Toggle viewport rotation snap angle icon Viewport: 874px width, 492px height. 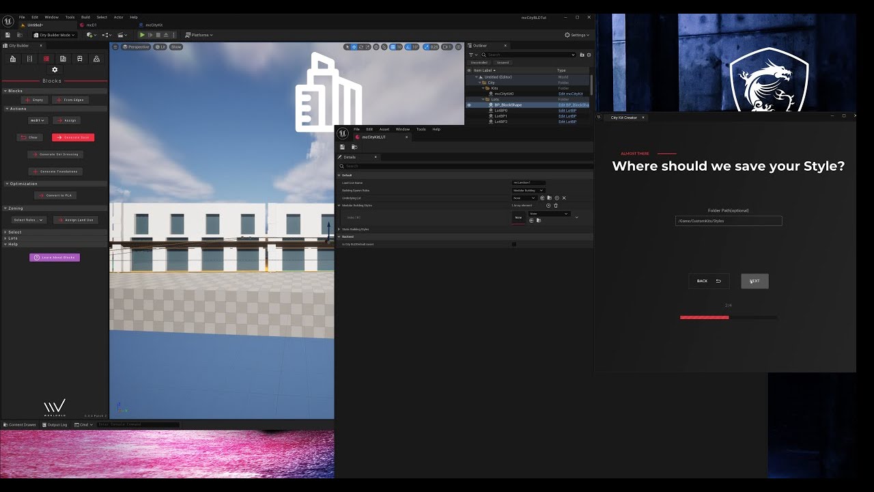click(x=409, y=47)
